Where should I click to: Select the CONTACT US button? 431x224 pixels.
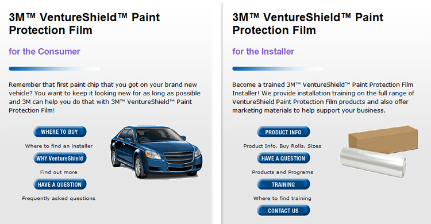click(283, 211)
